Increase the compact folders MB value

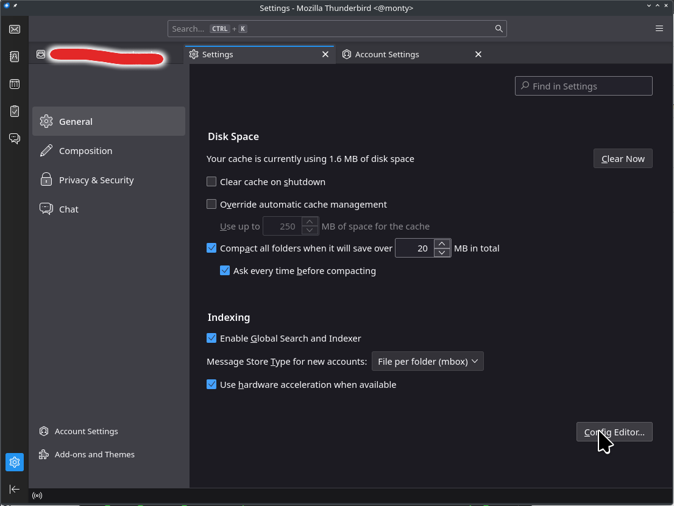(442, 244)
